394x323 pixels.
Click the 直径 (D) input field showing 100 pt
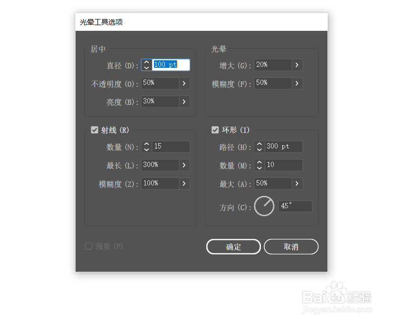tap(171, 65)
